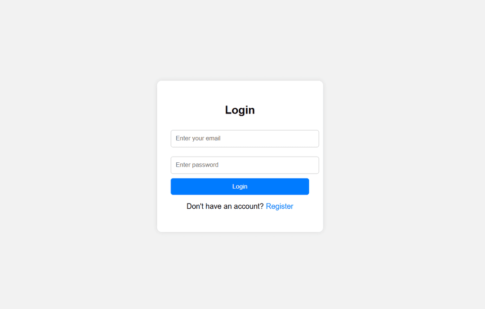
Task: Click the 'Enter your email' input field
Action: pos(245,139)
